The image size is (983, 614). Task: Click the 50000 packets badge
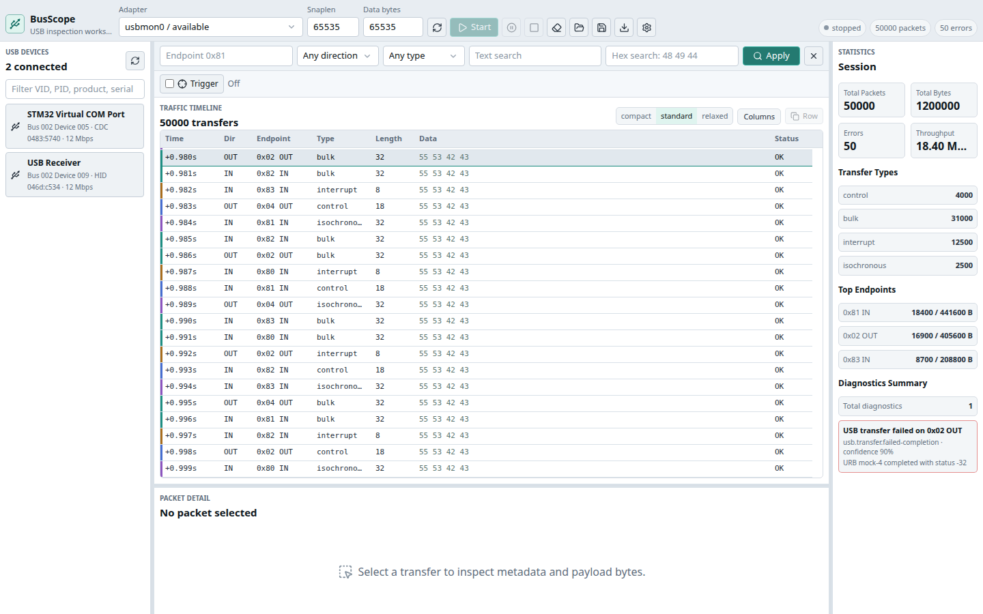[x=900, y=28]
